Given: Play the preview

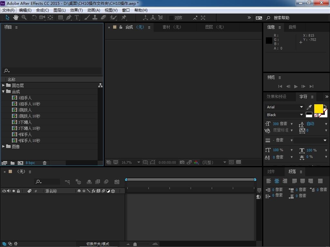Looking at the screenshot, I should pos(296,87).
